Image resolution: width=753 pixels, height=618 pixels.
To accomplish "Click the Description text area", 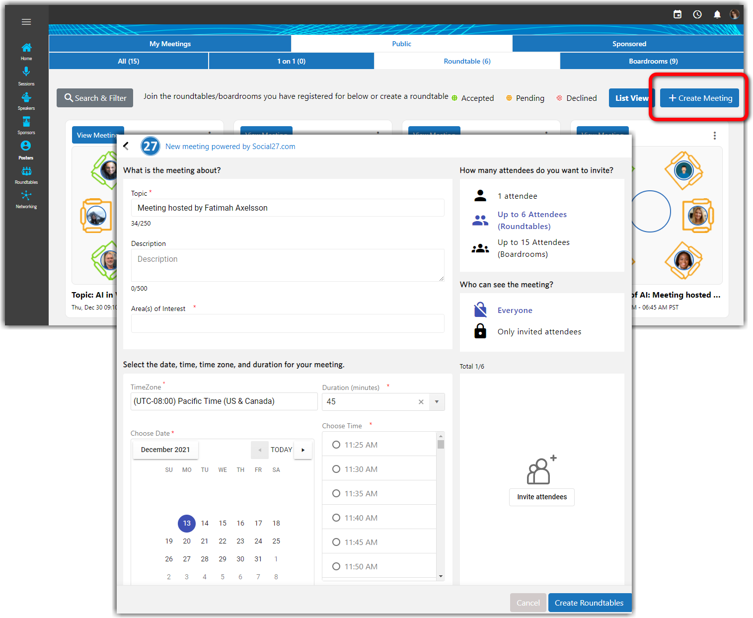I will tap(287, 265).
